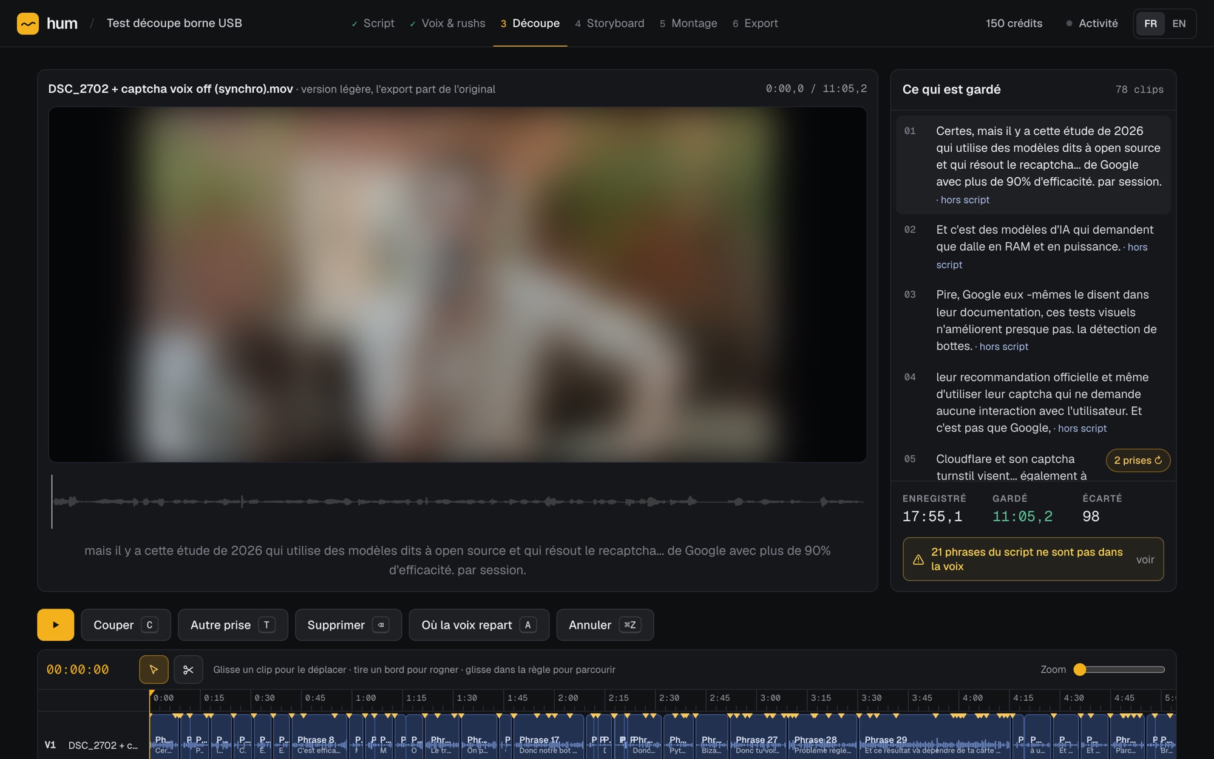Viewport: 1214px width, 759px height.
Task: Click the video preview frame
Action: pyautogui.click(x=458, y=285)
